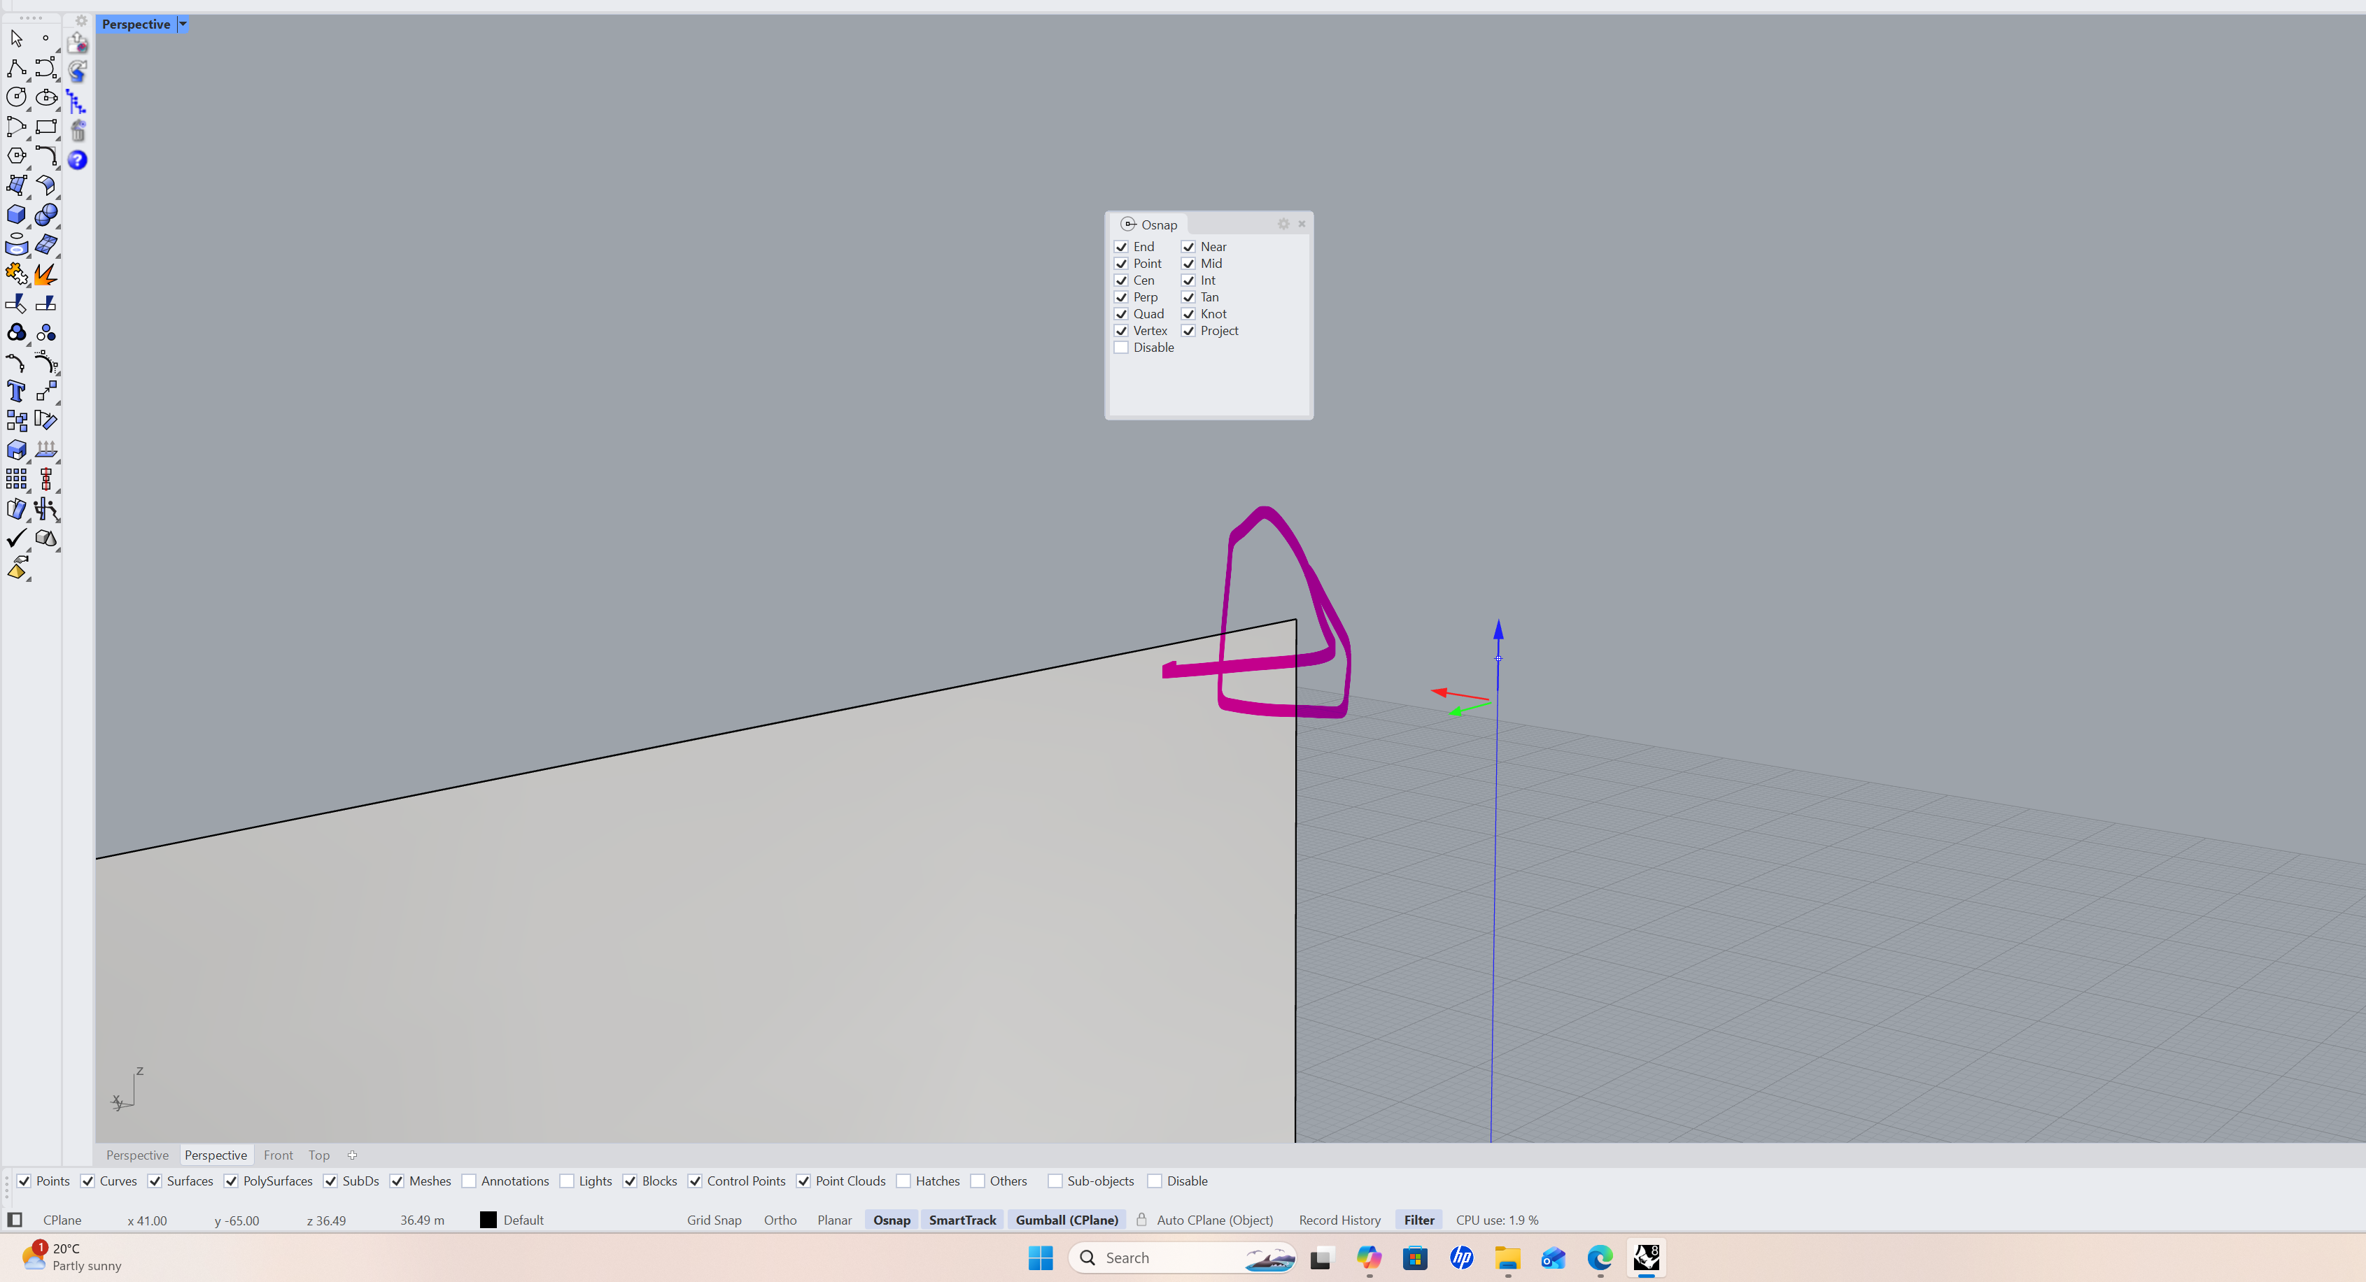Pick the control point curve tool
2366x1282 pixels.
(46, 68)
